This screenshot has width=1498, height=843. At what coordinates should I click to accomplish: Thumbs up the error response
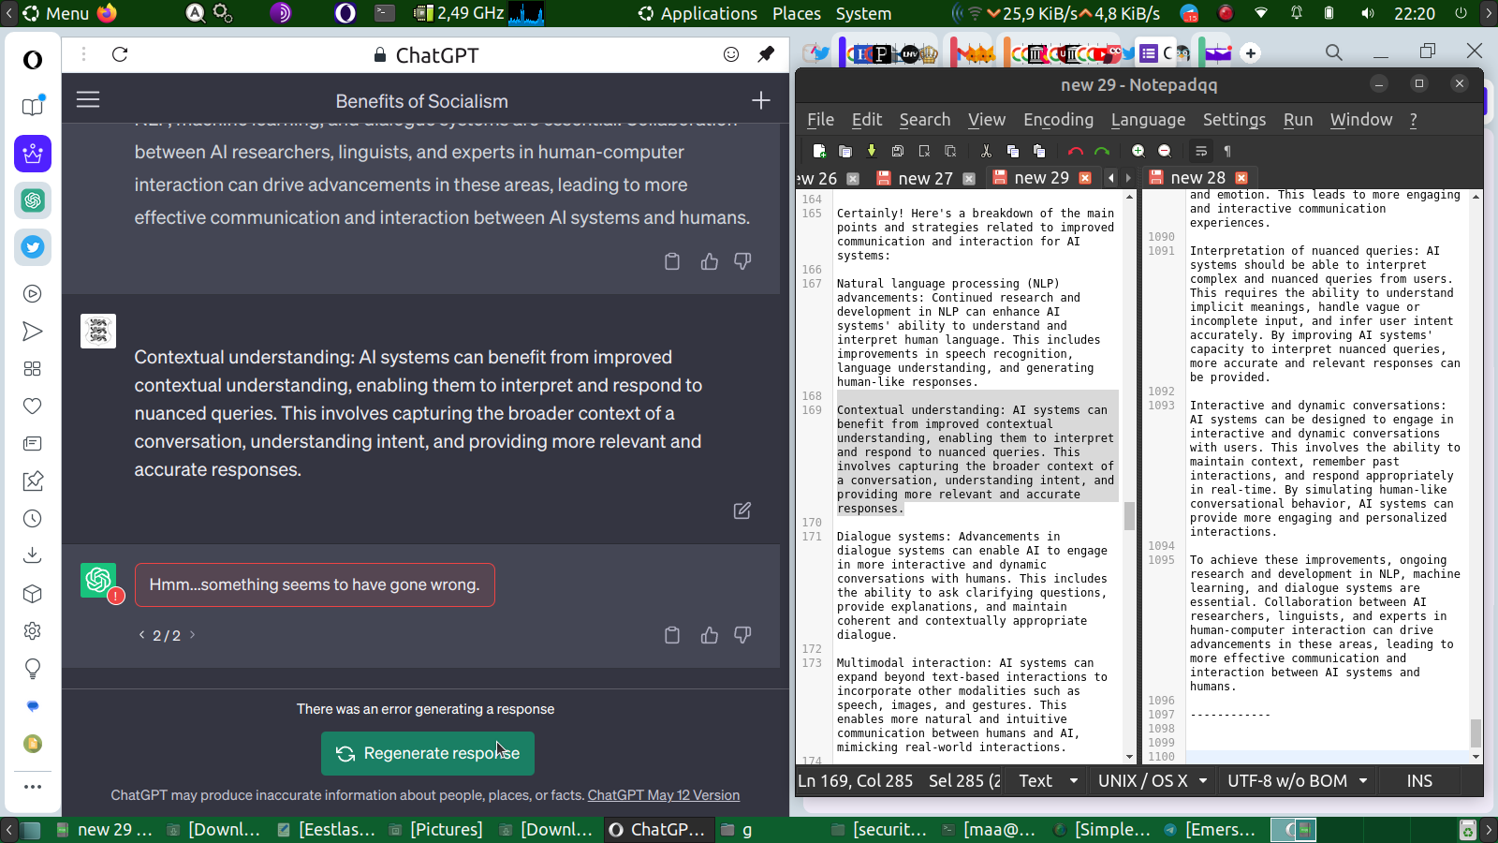pos(710,635)
